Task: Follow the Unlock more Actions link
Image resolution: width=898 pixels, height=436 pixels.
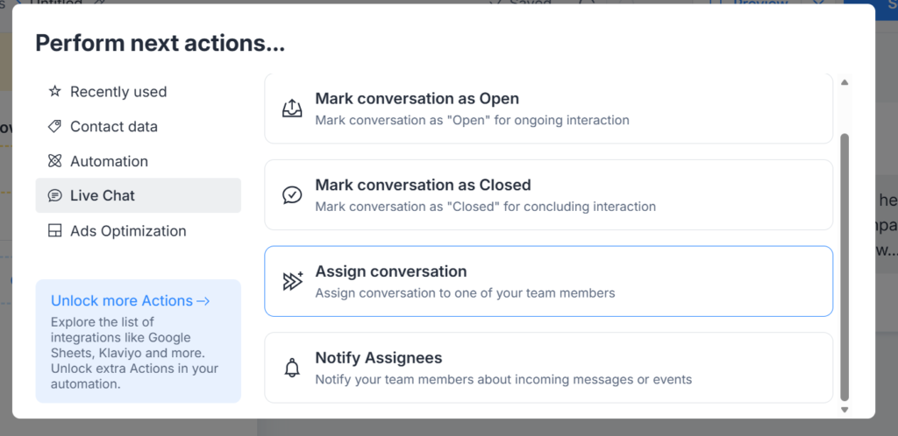Action: click(x=131, y=300)
